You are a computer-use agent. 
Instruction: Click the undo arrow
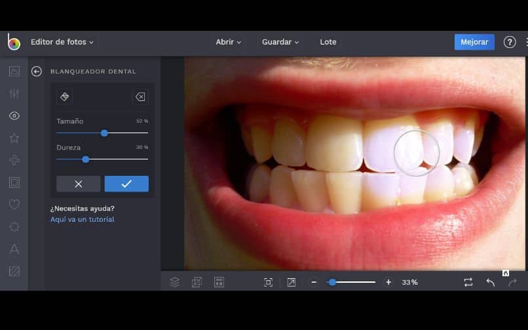490,282
